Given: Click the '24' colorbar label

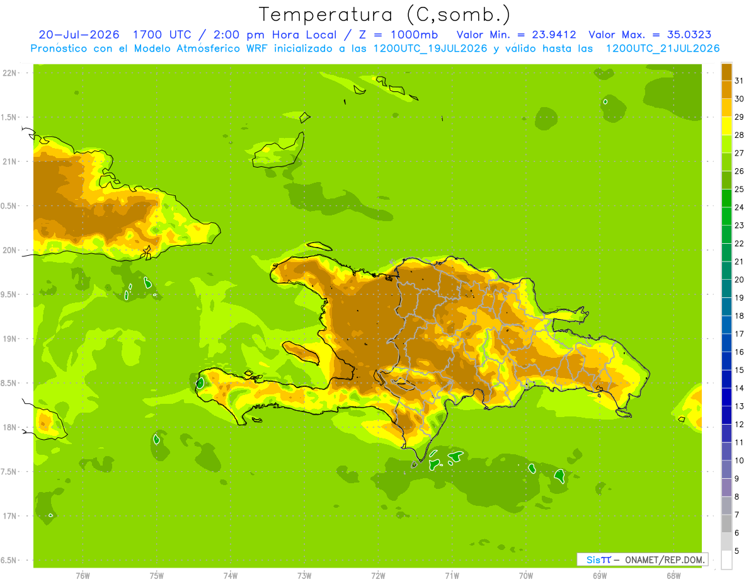Looking at the screenshot, I should pyautogui.click(x=739, y=207).
